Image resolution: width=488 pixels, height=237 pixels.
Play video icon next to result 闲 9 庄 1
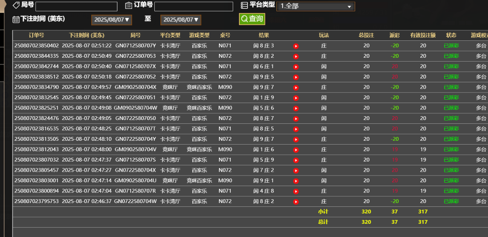tap(296, 180)
